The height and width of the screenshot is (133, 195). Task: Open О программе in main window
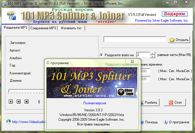click(176, 122)
